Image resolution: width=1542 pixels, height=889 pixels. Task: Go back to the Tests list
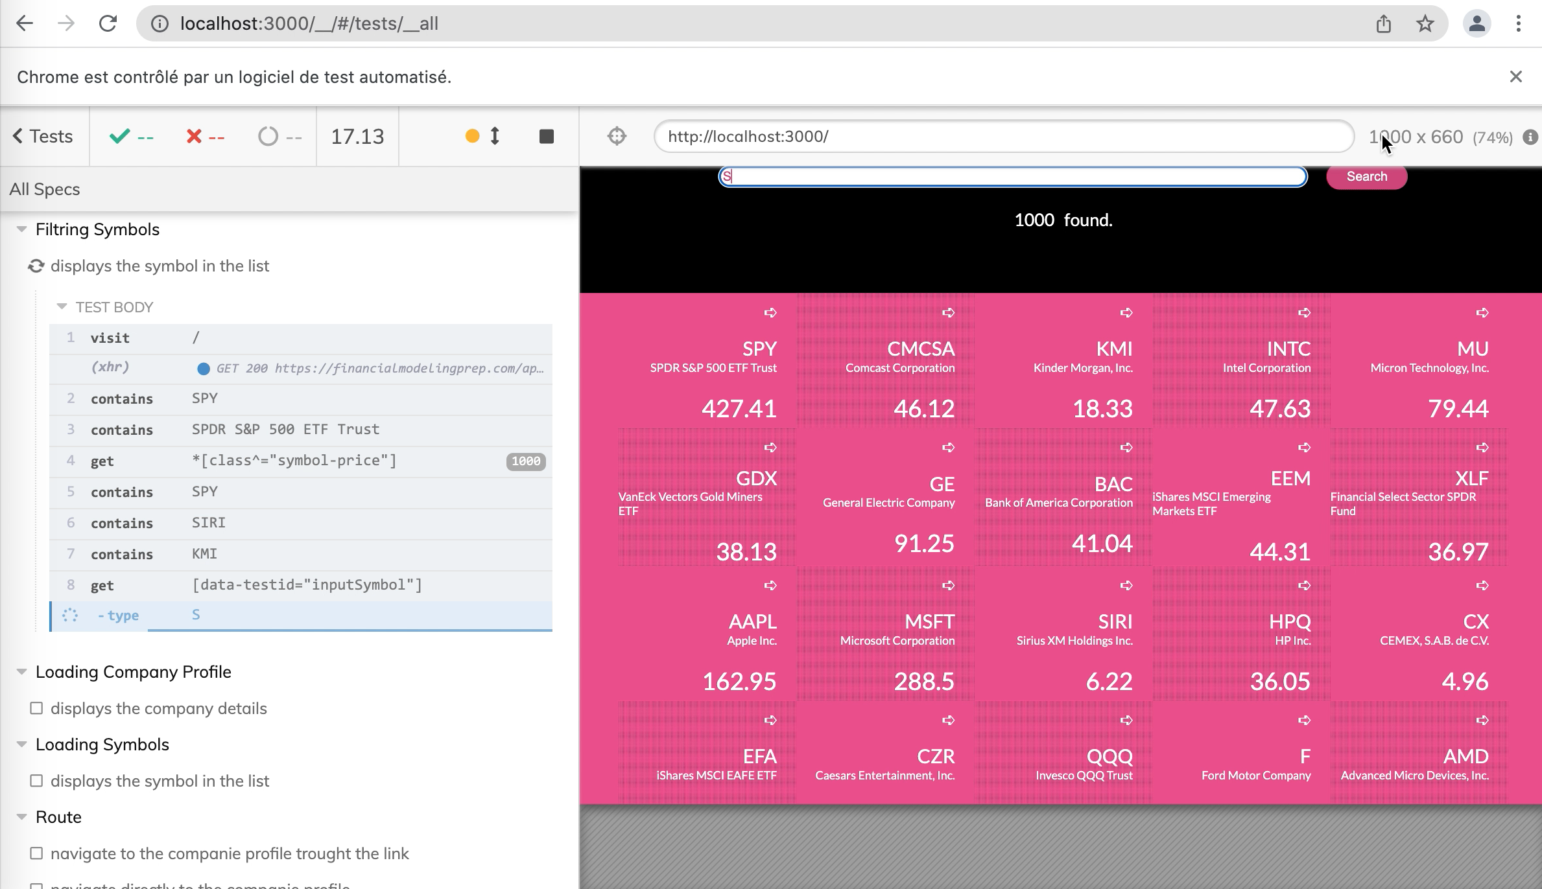pos(43,137)
